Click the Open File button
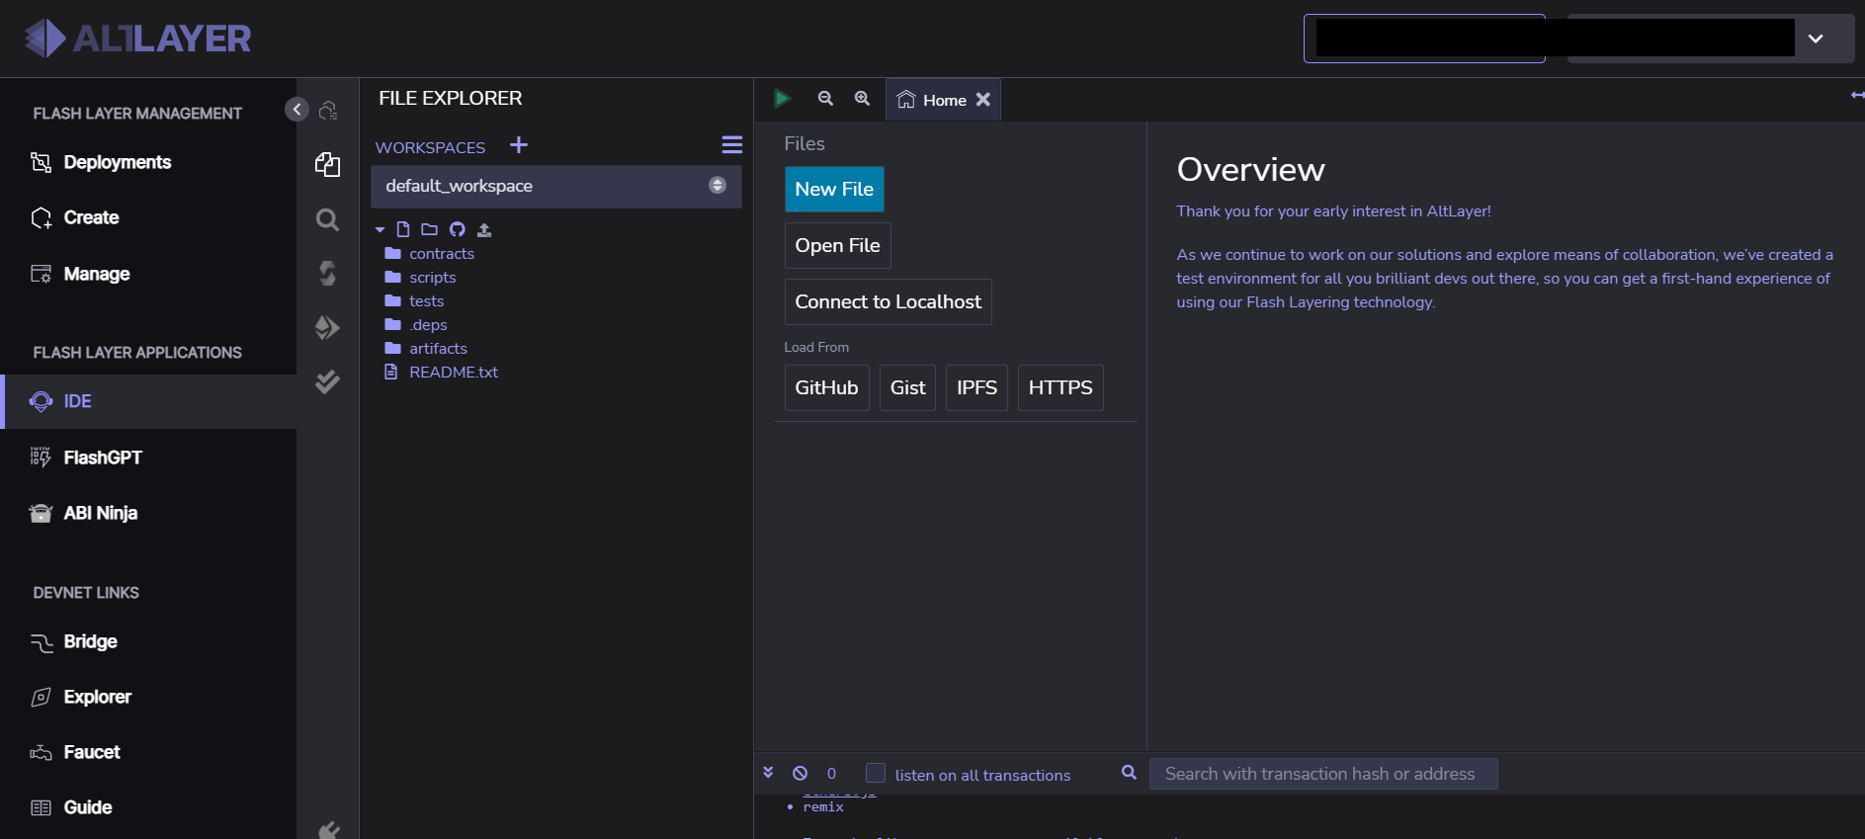This screenshot has width=1865, height=839. (x=838, y=246)
